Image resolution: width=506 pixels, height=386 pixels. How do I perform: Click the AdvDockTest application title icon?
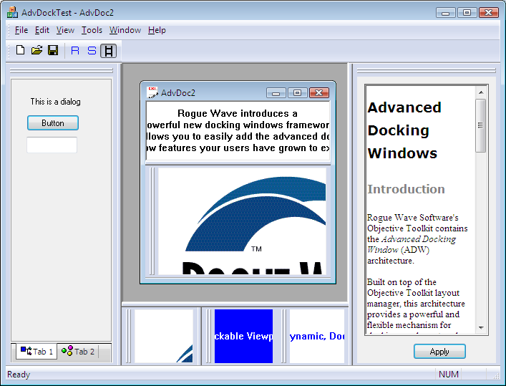12,12
